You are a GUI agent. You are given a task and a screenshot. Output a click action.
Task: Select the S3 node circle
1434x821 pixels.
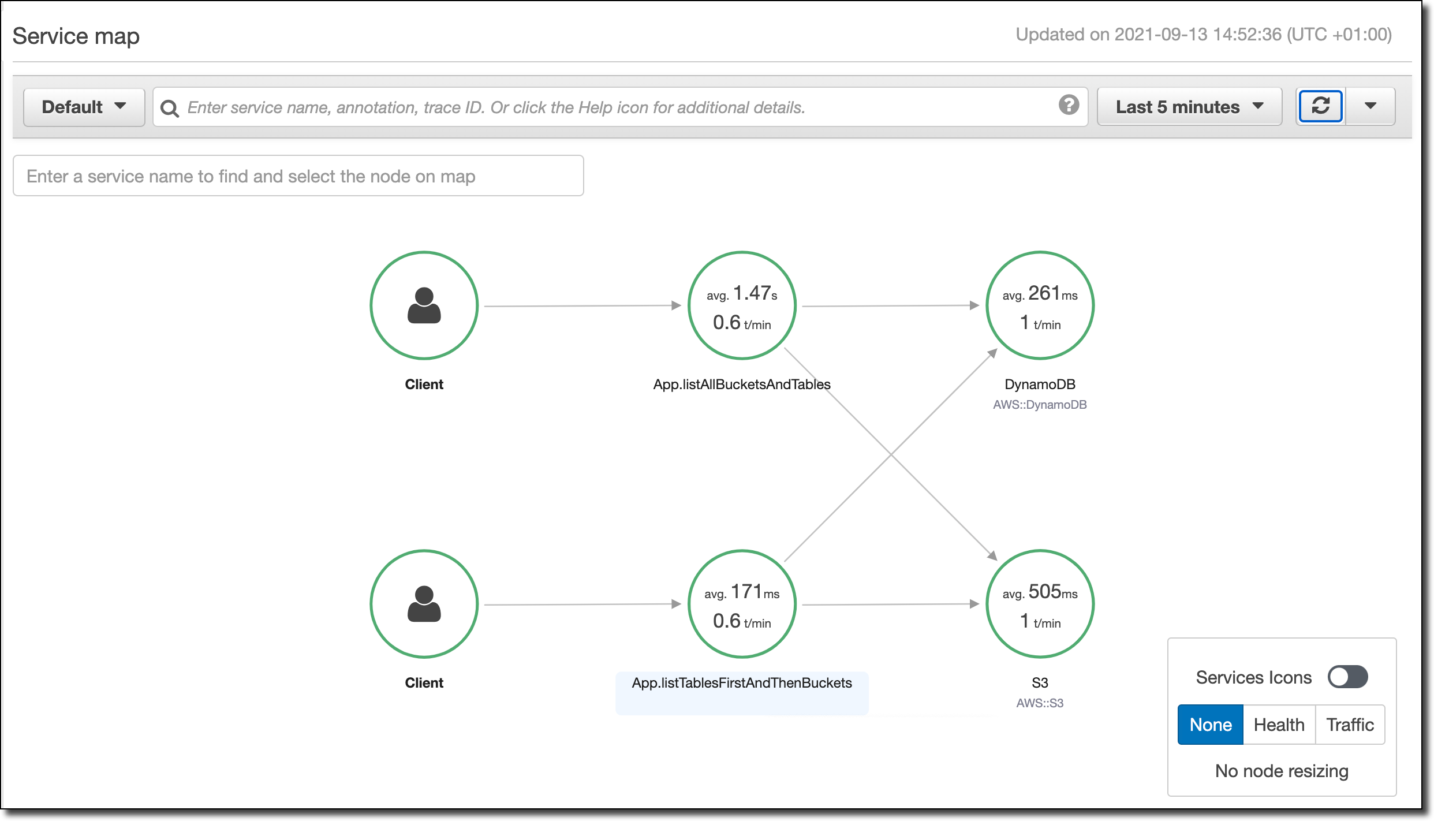1040,604
